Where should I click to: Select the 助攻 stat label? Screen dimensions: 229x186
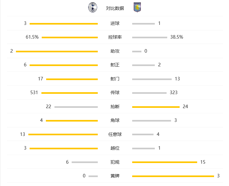tap(115, 51)
